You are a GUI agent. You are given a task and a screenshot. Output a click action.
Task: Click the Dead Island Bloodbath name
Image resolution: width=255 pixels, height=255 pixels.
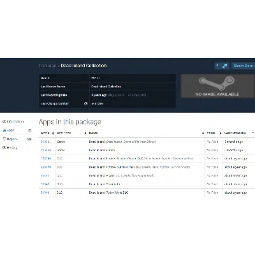pos(105,184)
